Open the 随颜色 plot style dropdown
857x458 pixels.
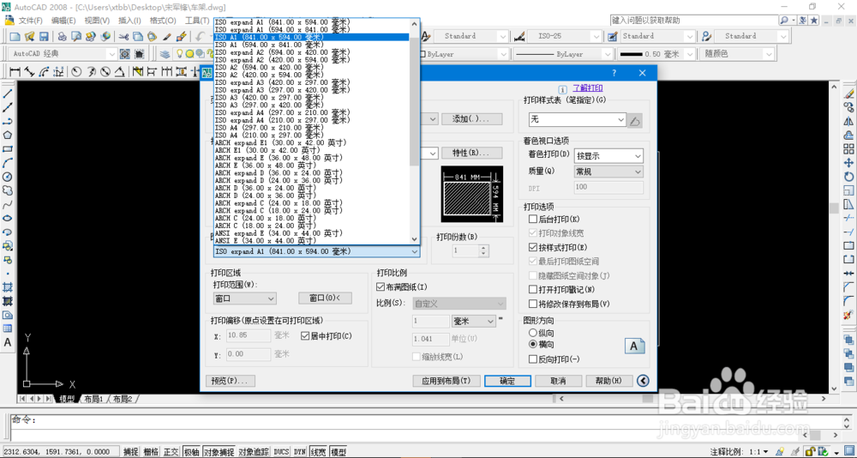(737, 54)
